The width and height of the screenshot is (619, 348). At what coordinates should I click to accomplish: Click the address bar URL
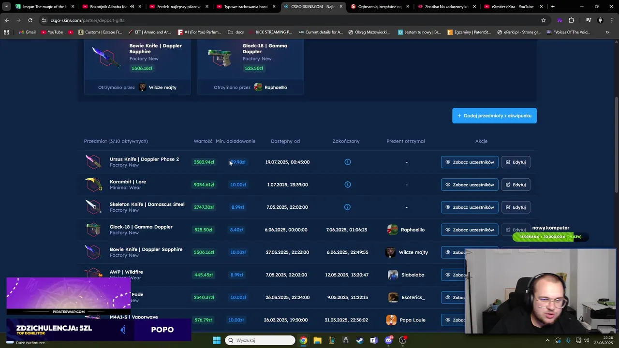pyautogui.click(x=87, y=20)
